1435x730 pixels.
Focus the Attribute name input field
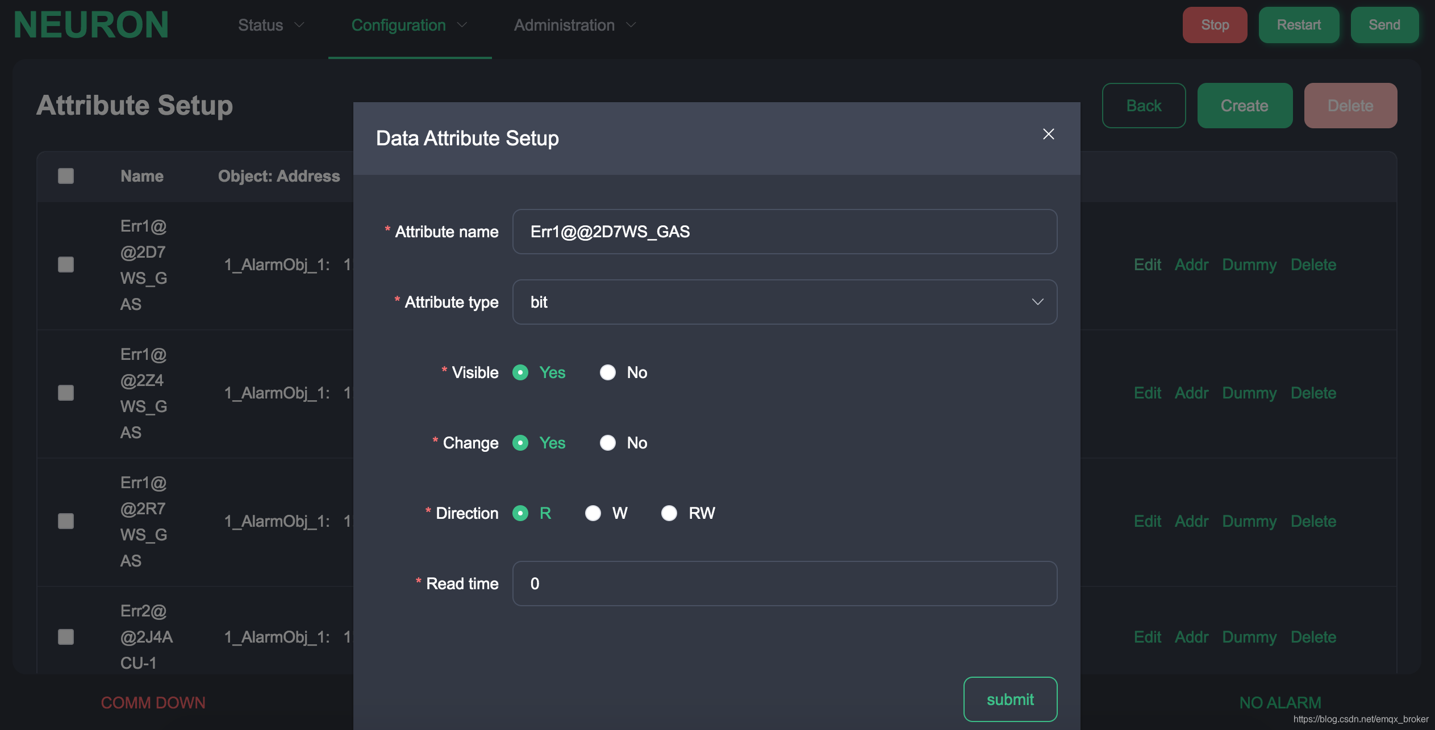(x=785, y=232)
